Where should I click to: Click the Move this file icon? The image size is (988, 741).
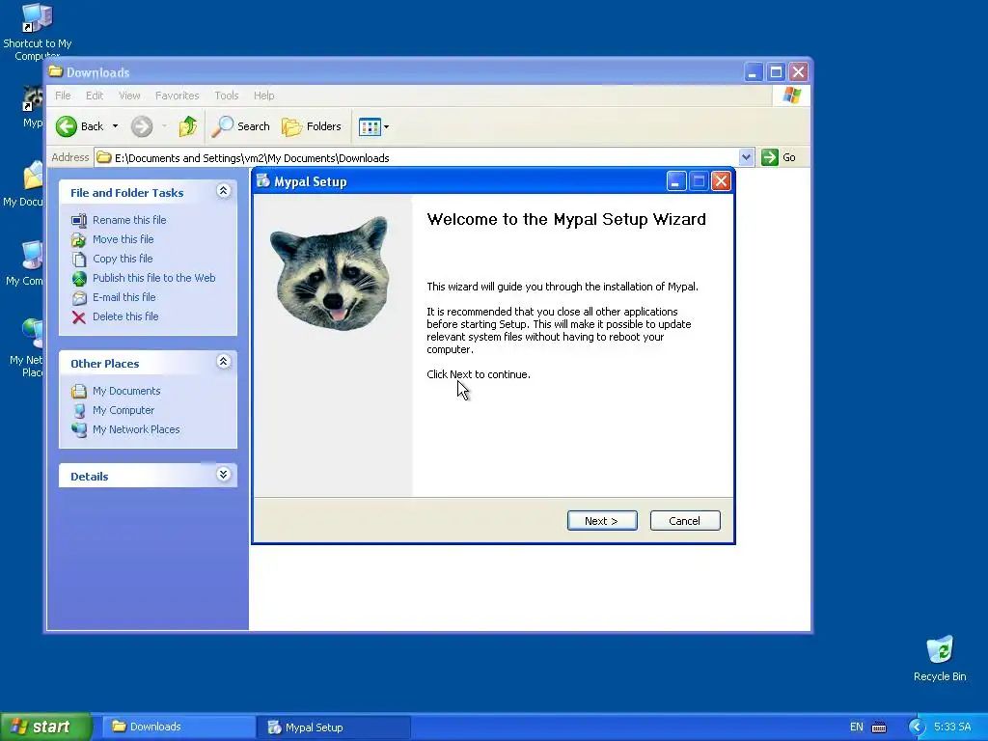coord(79,240)
